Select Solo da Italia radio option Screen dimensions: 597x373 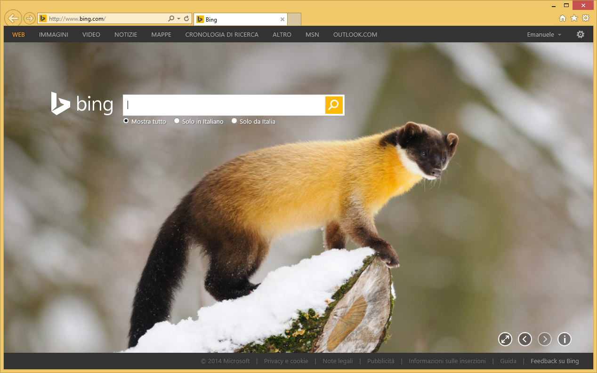pos(234,121)
